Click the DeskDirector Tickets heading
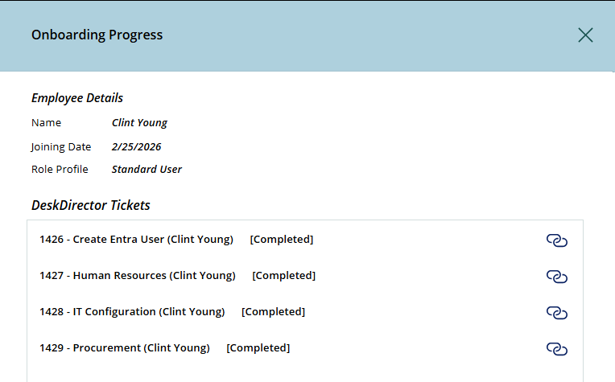615x382 pixels. tap(91, 205)
